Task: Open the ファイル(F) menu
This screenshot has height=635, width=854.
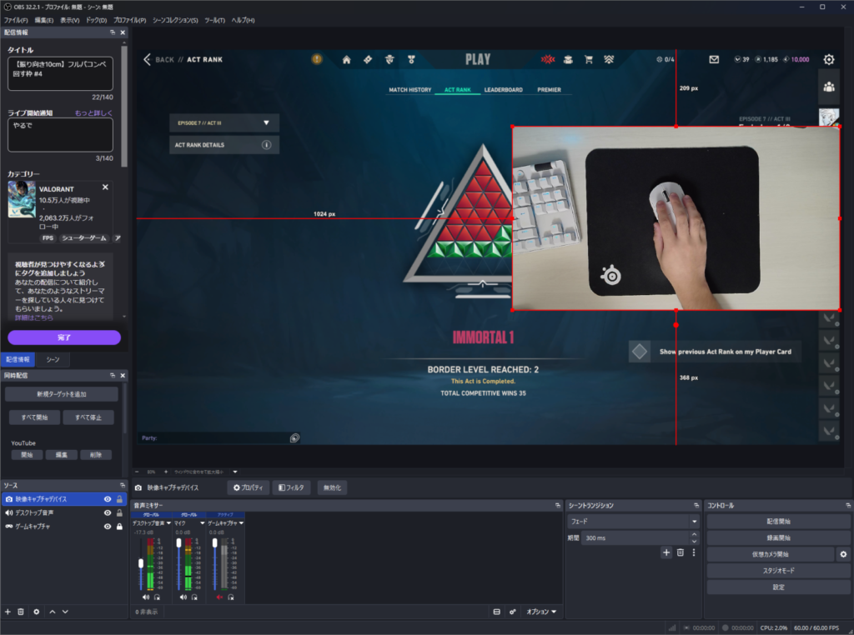Action: click(16, 20)
